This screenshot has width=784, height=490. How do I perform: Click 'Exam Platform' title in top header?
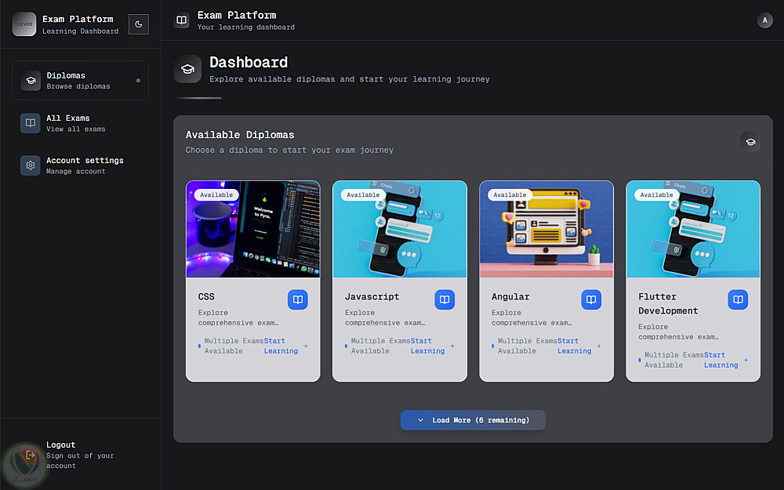pyautogui.click(x=237, y=15)
